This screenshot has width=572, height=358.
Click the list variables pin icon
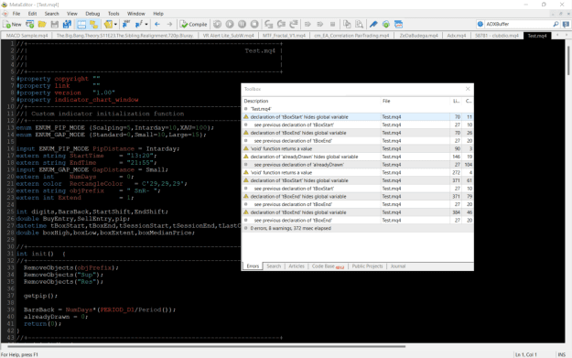126,25
